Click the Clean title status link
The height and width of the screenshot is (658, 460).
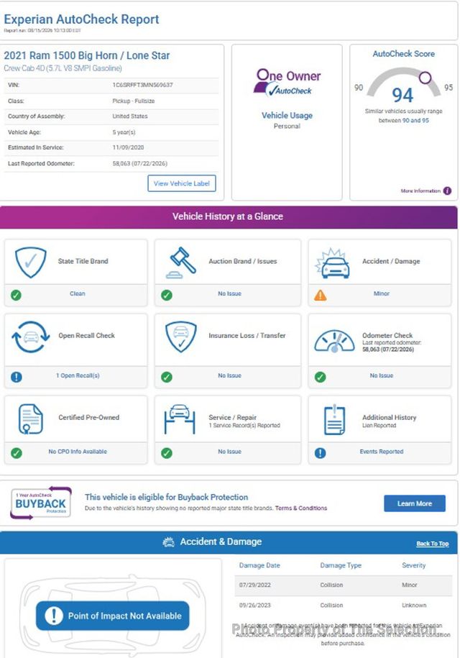coord(77,293)
